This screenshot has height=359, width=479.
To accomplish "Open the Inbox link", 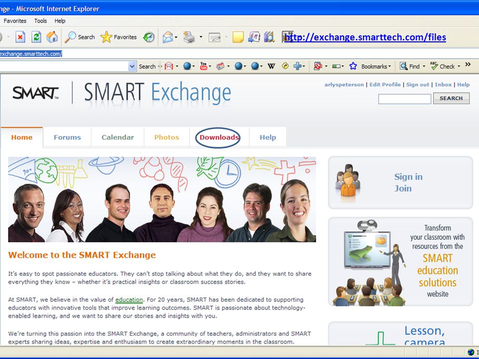I will pyautogui.click(x=443, y=85).
